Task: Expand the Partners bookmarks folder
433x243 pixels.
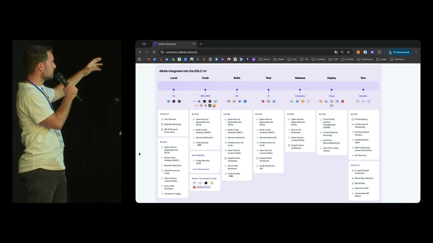Action: 397,59
